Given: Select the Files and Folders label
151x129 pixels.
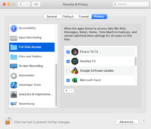Looking at the screenshot, I should click(30, 56).
